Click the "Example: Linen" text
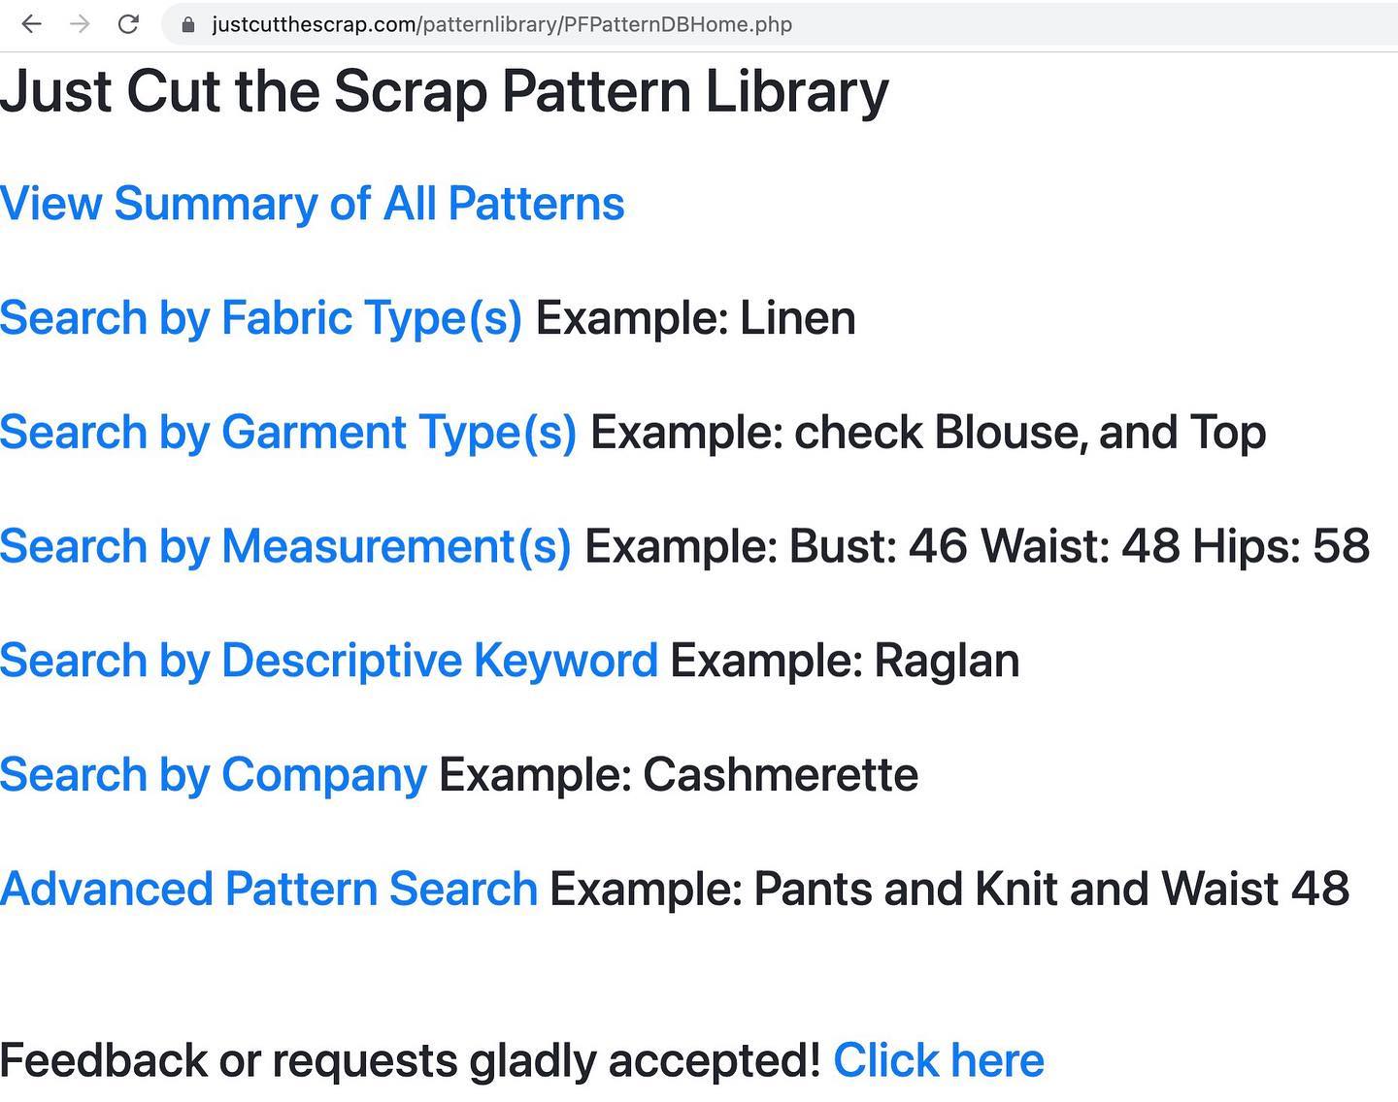This screenshot has width=1398, height=1102. coord(695,318)
